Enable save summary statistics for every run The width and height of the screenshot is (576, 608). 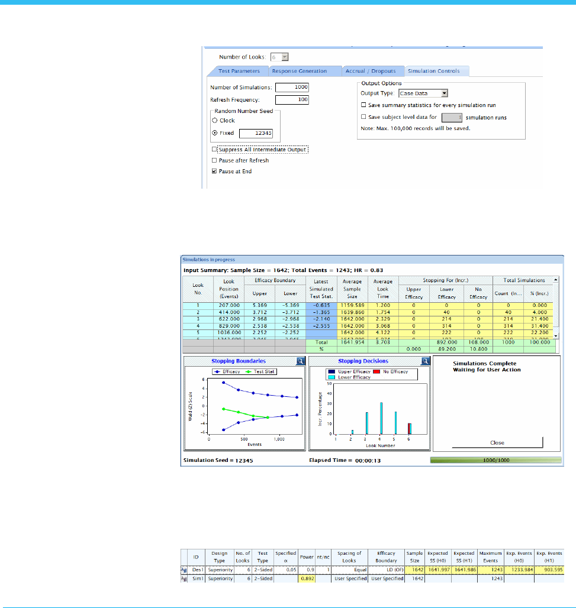[x=363, y=105]
